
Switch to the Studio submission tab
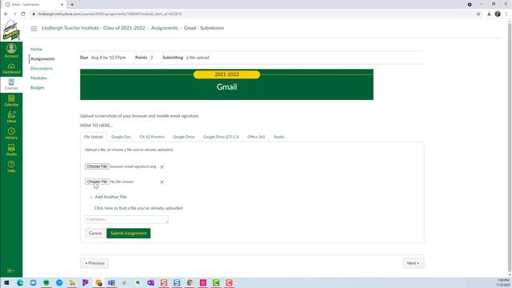click(x=279, y=137)
